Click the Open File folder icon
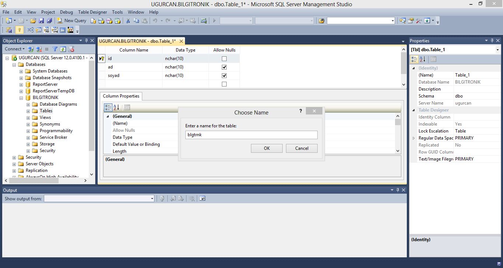503x268 pixels. pos(33,21)
